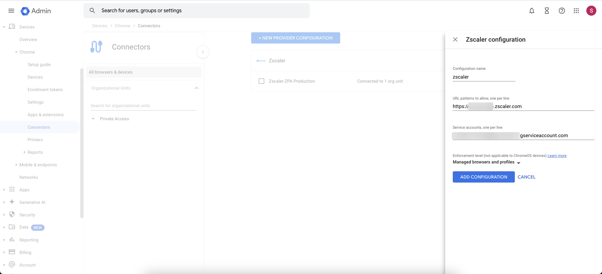Click the Google Admin logo

36,11
